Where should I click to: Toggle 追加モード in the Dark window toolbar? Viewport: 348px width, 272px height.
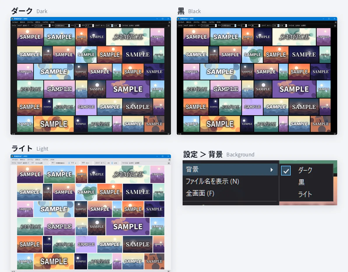(26, 26)
